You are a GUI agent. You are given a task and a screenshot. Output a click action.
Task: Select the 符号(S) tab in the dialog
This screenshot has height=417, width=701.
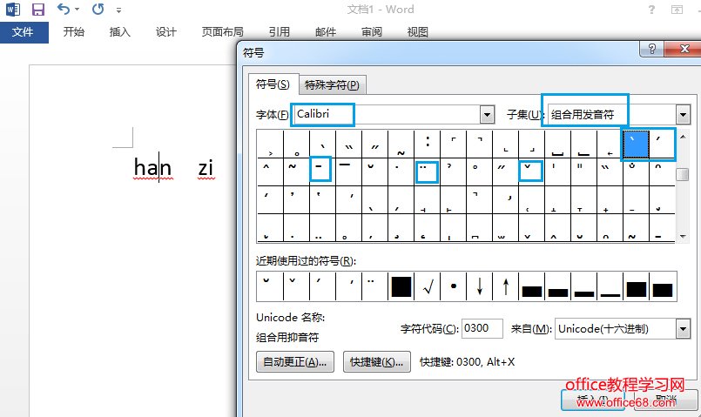273,84
